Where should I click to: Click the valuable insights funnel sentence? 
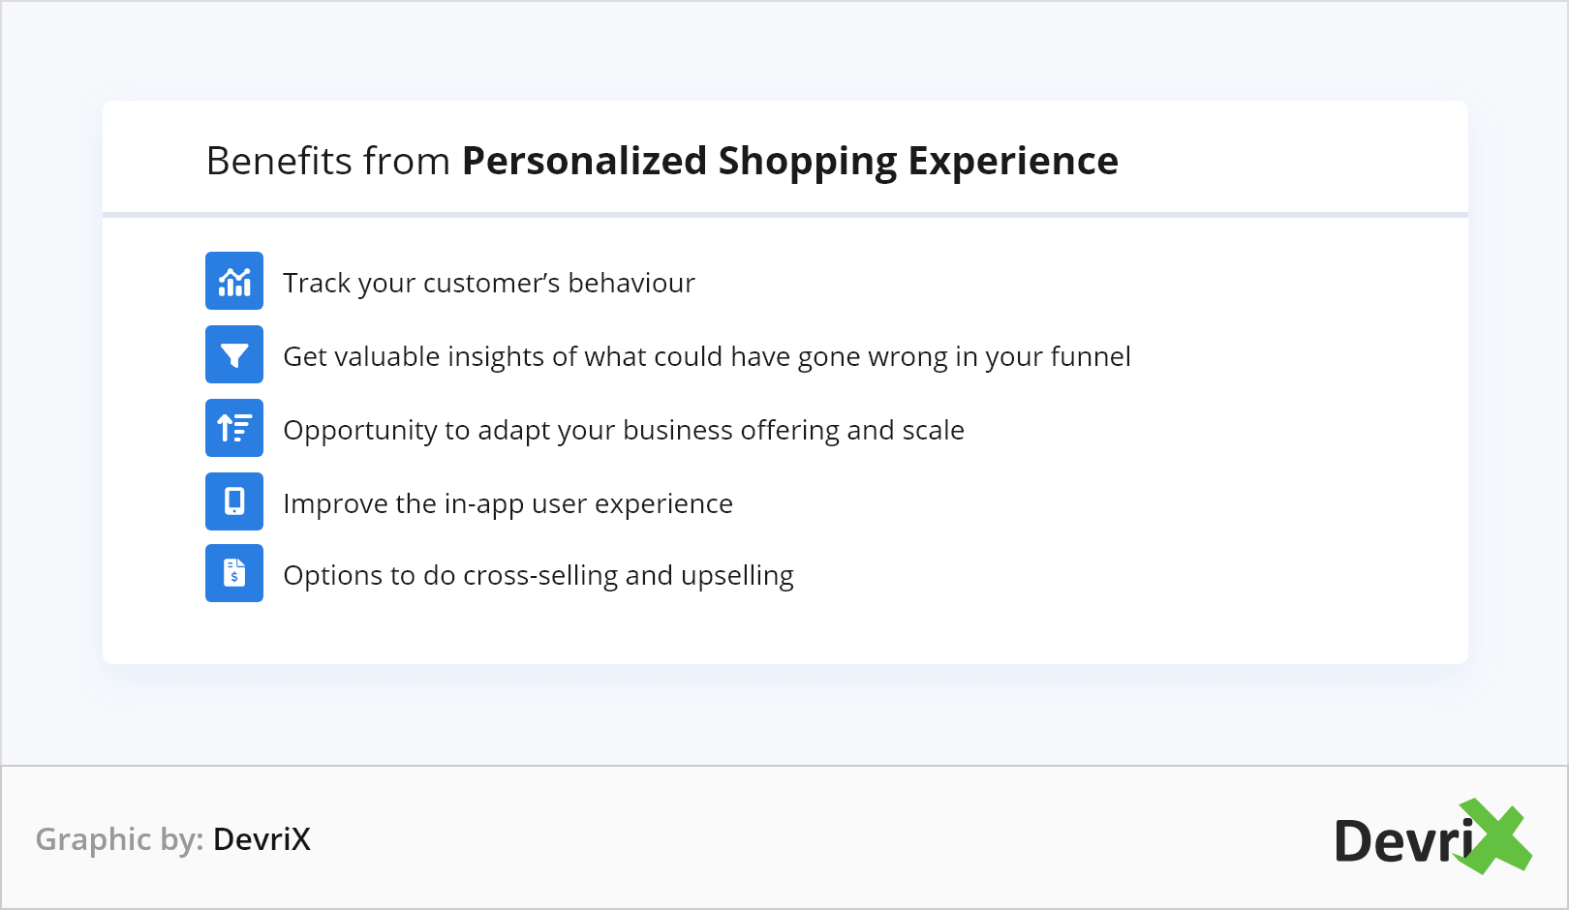pos(706,356)
